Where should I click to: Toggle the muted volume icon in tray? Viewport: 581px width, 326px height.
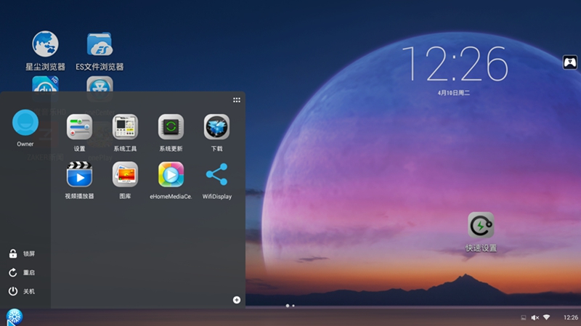click(535, 318)
